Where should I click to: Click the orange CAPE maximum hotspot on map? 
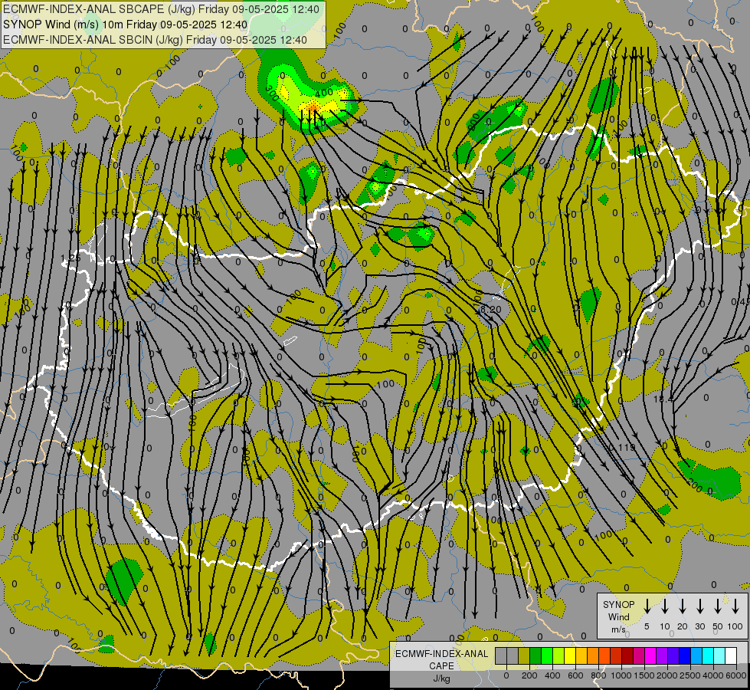[x=313, y=108]
